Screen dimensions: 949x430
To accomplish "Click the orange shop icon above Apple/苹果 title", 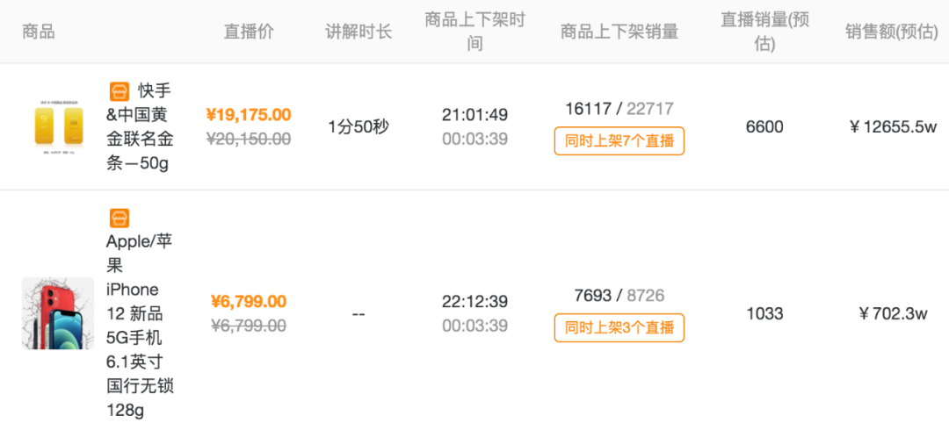I will coord(120,218).
